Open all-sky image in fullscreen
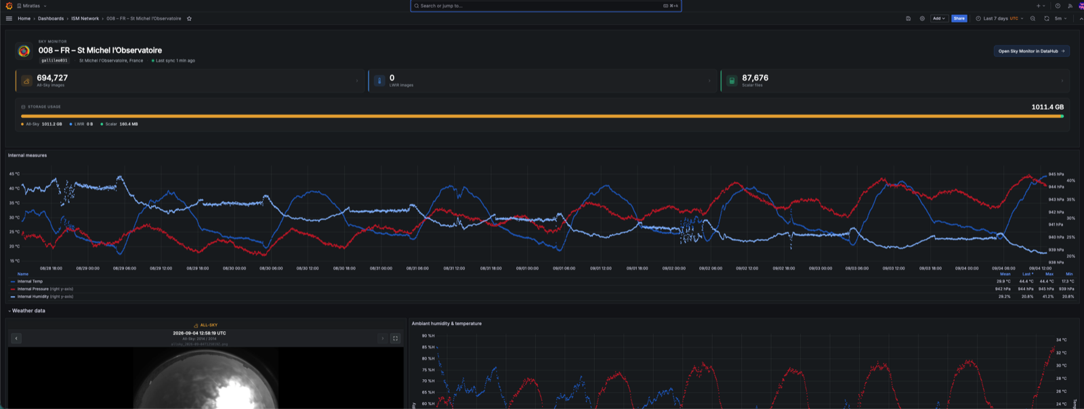The image size is (1084, 409). tap(395, 338)
